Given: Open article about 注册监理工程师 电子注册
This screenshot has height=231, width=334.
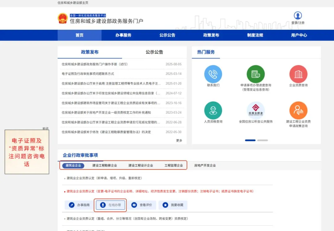Looking at the screenshot, I should (111, 83).
